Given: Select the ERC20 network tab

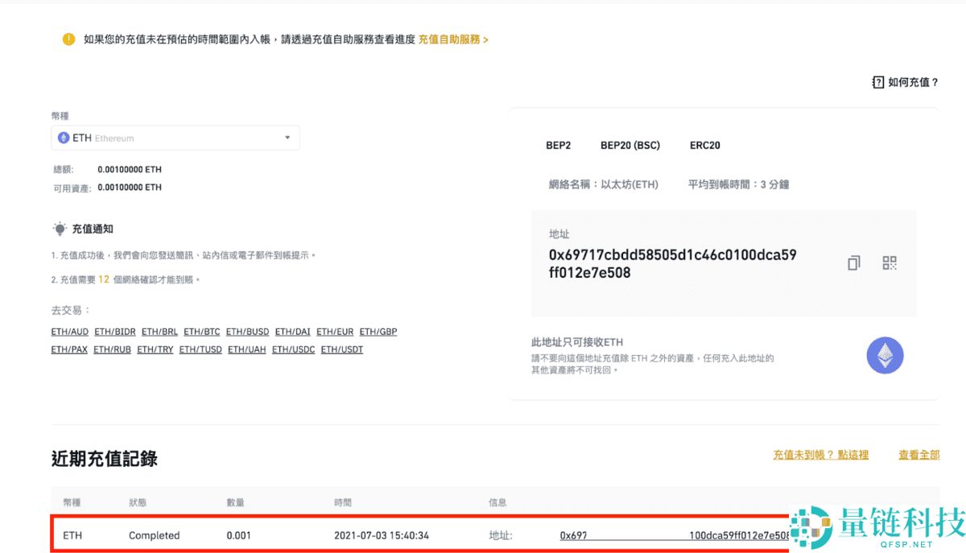Looking at the screenshot, I should point(704,145).
